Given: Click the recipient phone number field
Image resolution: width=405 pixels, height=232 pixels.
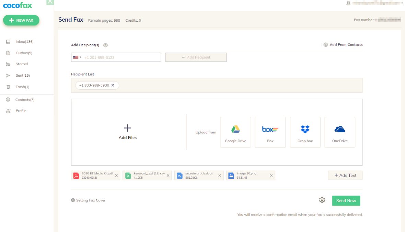Looking at the screenshot, I should pos(121,57).
